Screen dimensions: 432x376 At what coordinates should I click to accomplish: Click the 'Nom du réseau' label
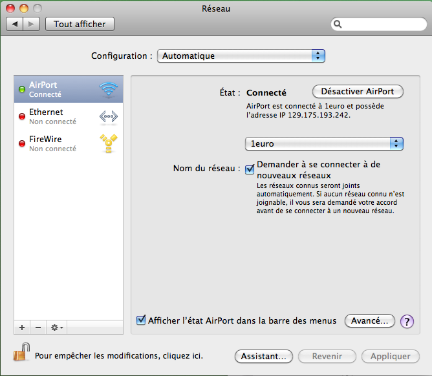pos(207,168)
